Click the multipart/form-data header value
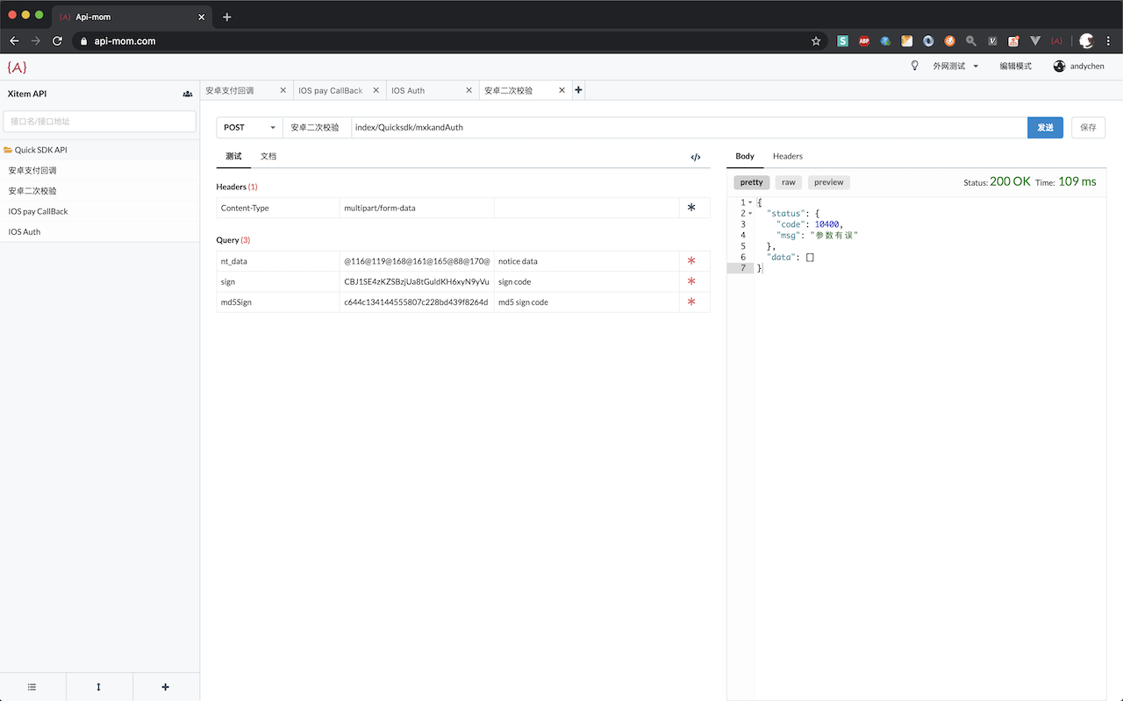Image resolution: width=1123 pixels, height=701 pixels. click(417, 208)
